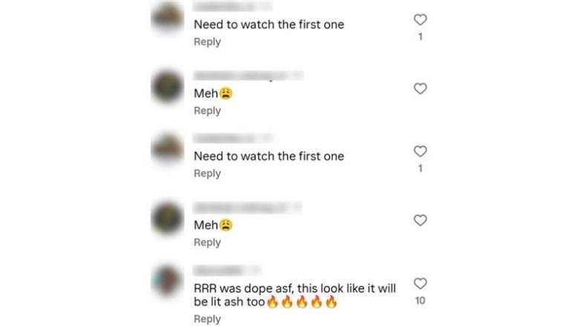
Task: Like the second "Need to watch the first one" comment
Action: click(420, 151)
